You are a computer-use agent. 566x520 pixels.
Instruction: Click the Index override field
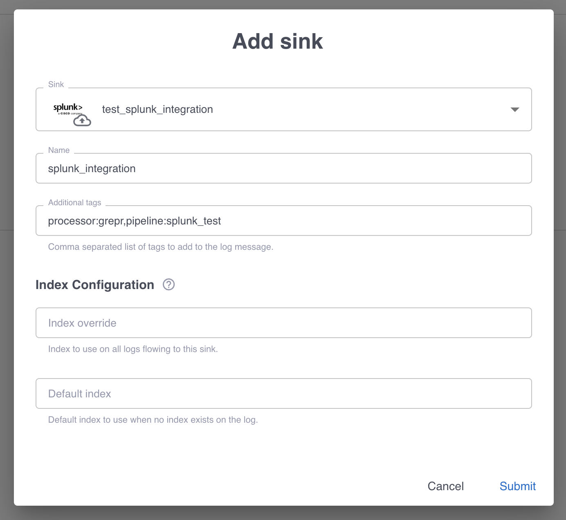pos(284,323)
